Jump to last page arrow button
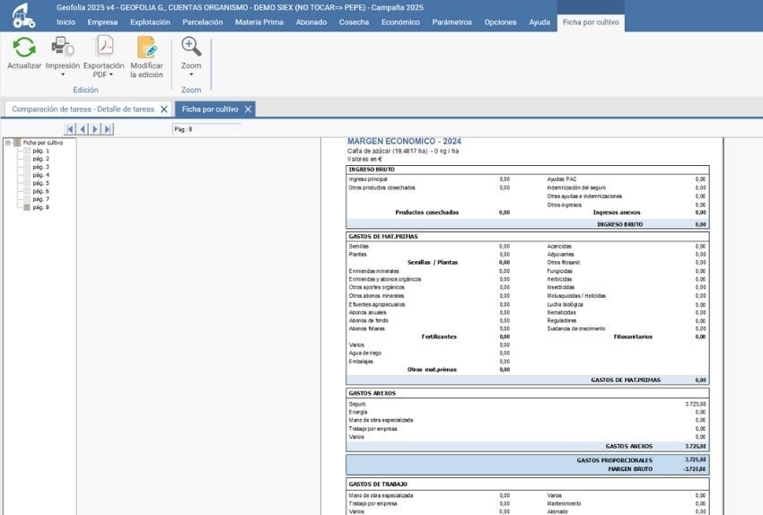 pos(108,129)
